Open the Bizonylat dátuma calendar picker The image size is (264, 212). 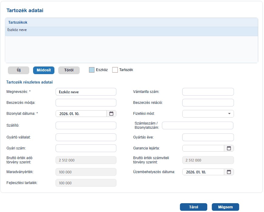[x=111, y=114]
